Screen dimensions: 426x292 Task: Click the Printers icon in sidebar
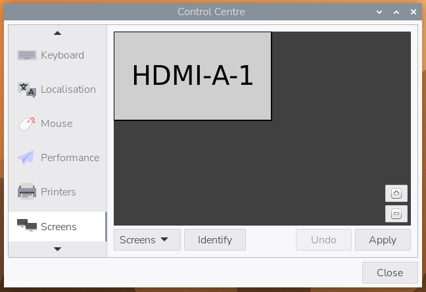coord(27,192)
